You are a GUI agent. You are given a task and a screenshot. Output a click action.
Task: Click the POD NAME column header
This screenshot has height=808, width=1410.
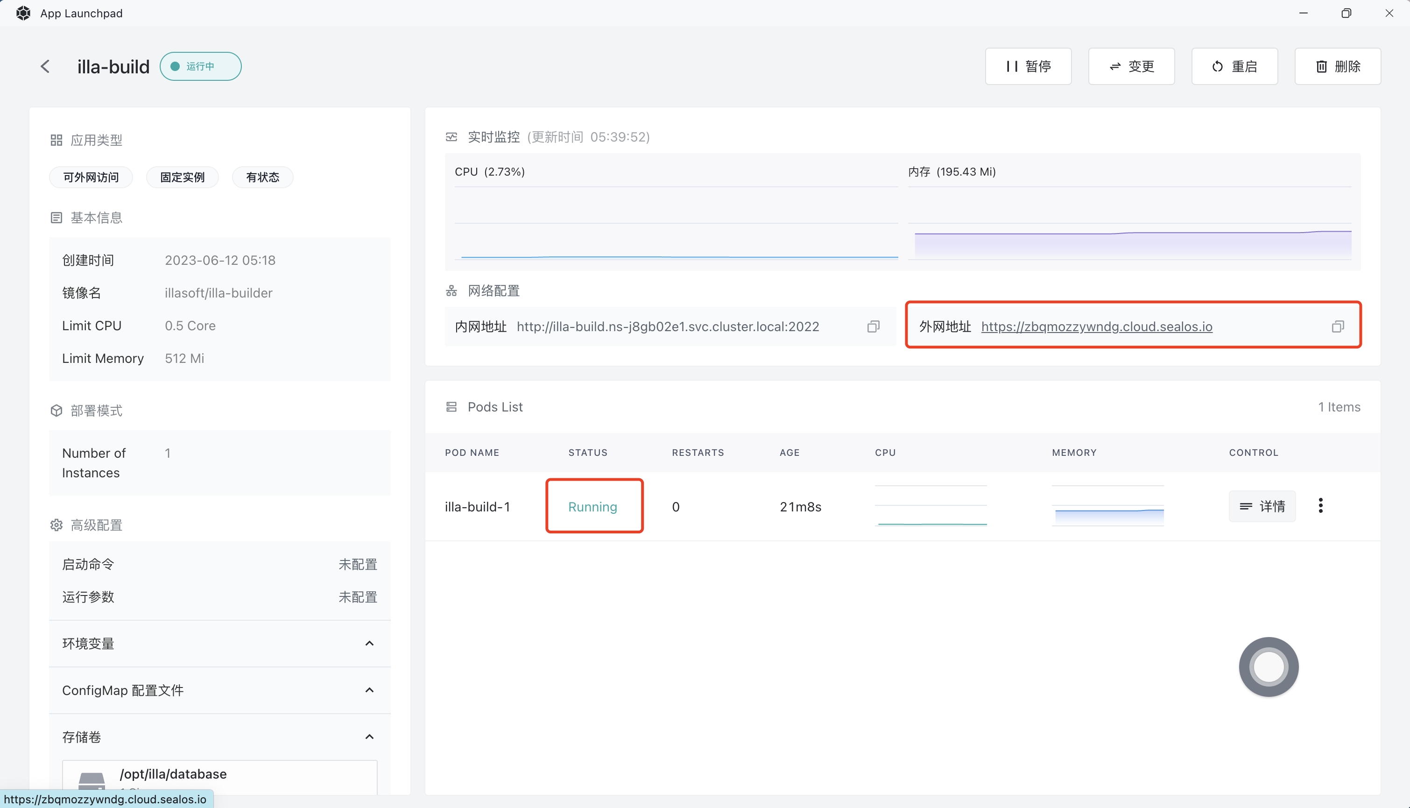pyautogui.click(x=472, y=453)
